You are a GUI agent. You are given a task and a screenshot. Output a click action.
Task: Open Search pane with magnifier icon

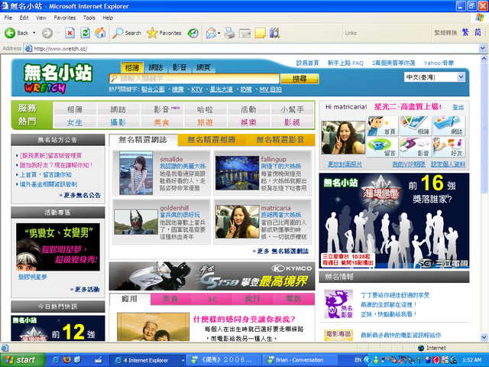click(x=127, y=33)
